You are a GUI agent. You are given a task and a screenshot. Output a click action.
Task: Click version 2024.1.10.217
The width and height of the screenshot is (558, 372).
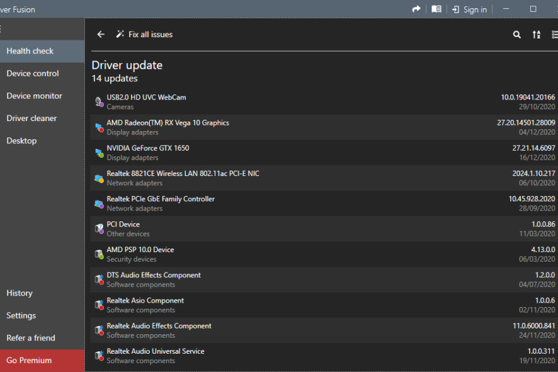click(533, 173)
